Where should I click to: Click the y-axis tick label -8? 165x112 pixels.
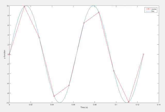8,93
